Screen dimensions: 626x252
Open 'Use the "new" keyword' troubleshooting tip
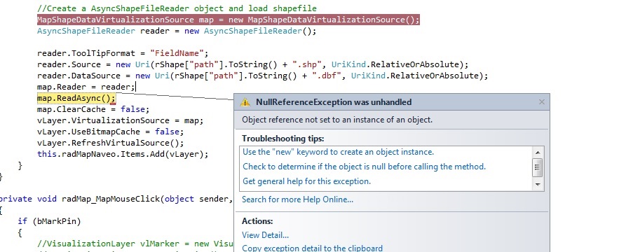tap(338, 152)
